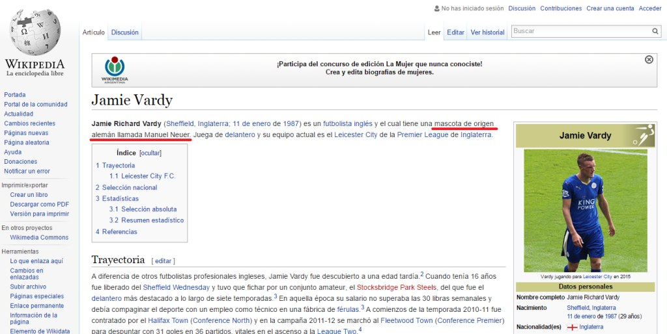The image size is (667, 334).
Task: Click Enlace permanente
Action: click(x=37, y=306)
